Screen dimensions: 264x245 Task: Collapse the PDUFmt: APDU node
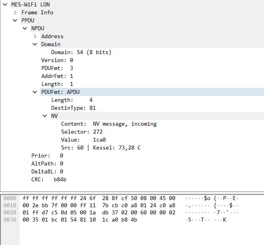point(35,92)
